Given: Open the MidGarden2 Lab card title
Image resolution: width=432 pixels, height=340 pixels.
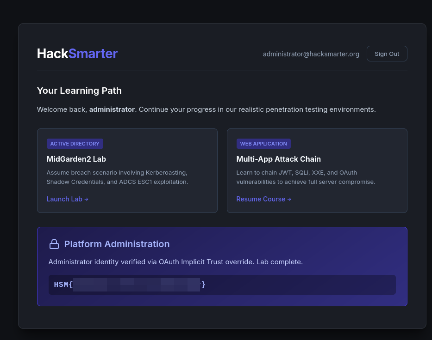Looking at the screenshot, I should point(76,159).
